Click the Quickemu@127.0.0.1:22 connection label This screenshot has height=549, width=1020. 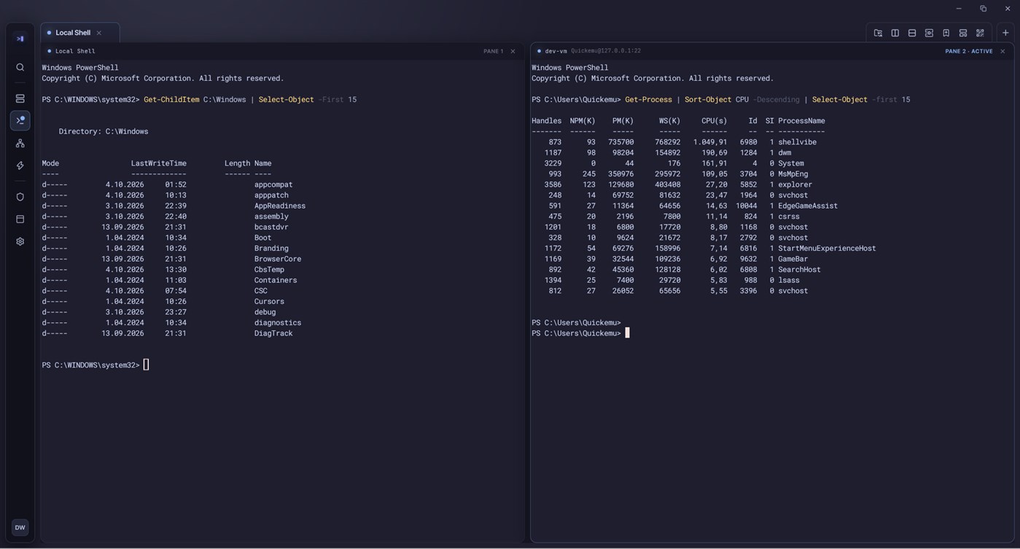click(x=606, y=51)
